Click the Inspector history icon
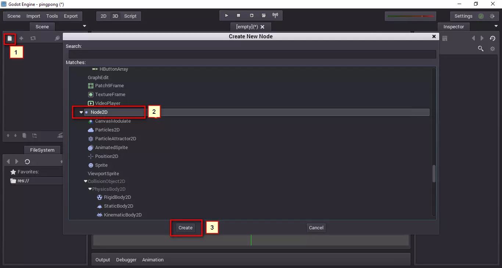Viewport: 502px width, 268px height. tap(492, 38)
